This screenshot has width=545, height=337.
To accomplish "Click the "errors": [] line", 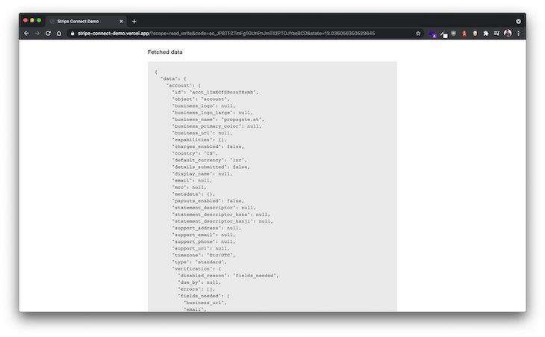I will (x=196, y=289).
